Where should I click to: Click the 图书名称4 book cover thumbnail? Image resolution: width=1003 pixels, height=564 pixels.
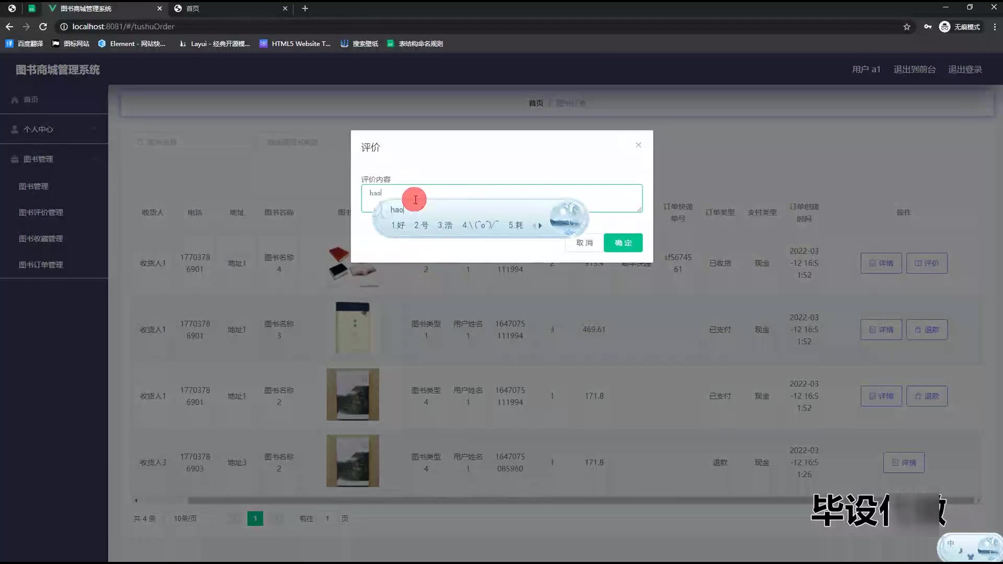point(353,267)
